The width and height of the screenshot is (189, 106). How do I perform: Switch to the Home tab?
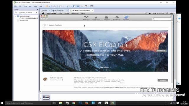tap(45, 11)
